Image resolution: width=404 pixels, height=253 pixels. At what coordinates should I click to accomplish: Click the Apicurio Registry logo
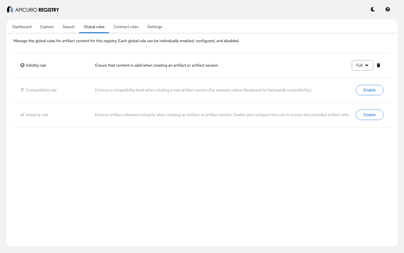pos(33,10)
